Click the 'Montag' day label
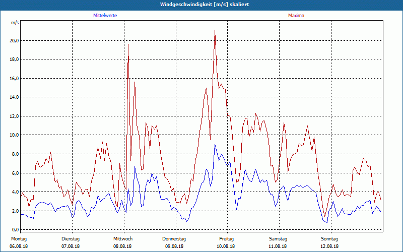 pos(19,239)
